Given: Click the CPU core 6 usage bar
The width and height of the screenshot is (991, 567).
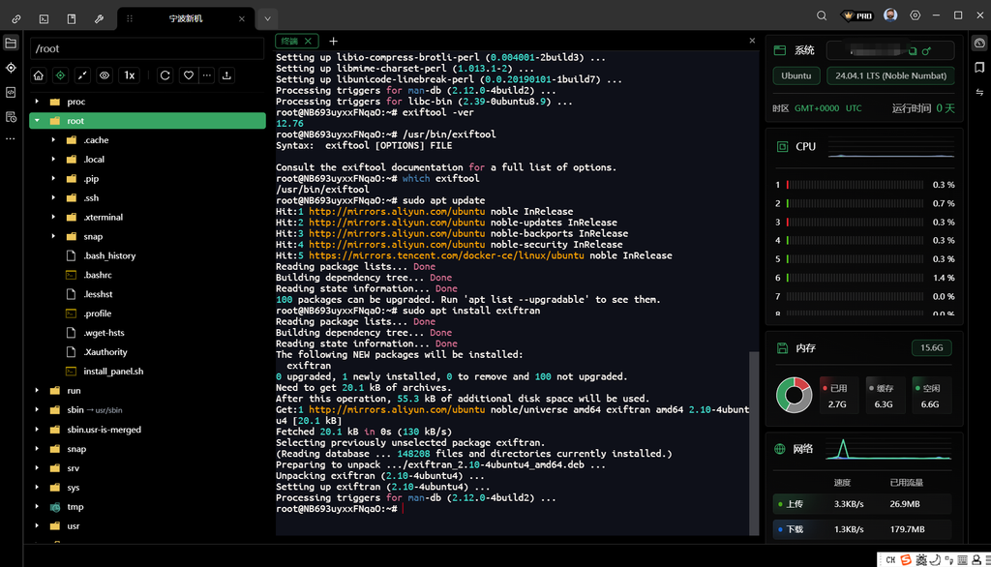Looking at the screenshot, I should click(x=855, y=278).
